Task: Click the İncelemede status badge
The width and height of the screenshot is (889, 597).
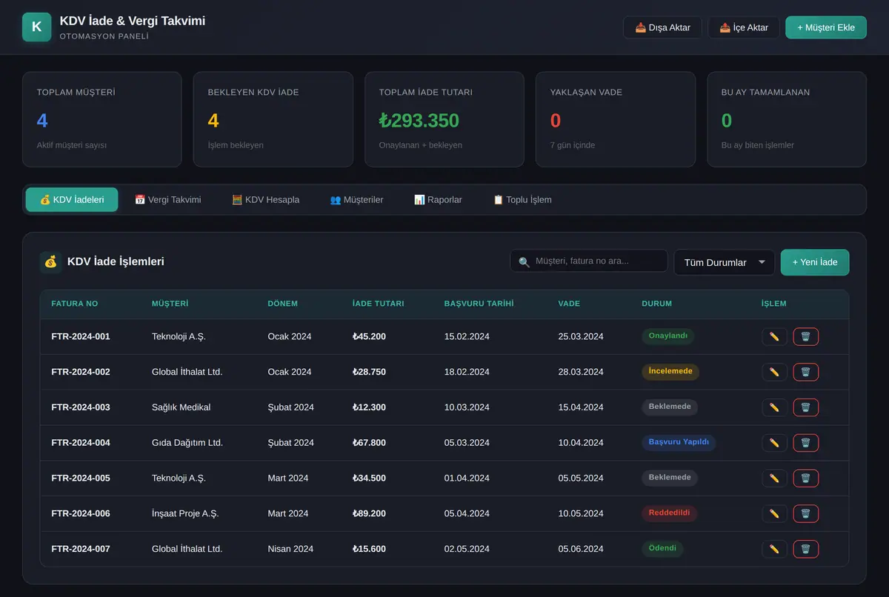Action: click(670, 371)
